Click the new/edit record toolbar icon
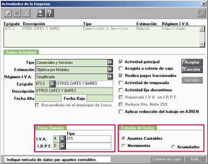 tap(8, 13)
